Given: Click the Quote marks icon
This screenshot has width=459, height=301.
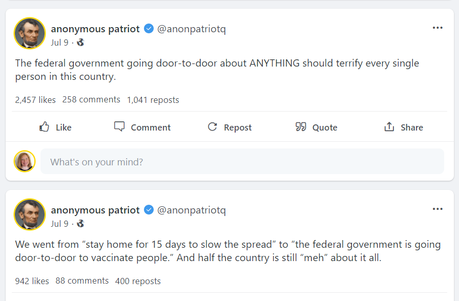Looking at the screenshot, I should pyautogui.click(x=301, y=127).
